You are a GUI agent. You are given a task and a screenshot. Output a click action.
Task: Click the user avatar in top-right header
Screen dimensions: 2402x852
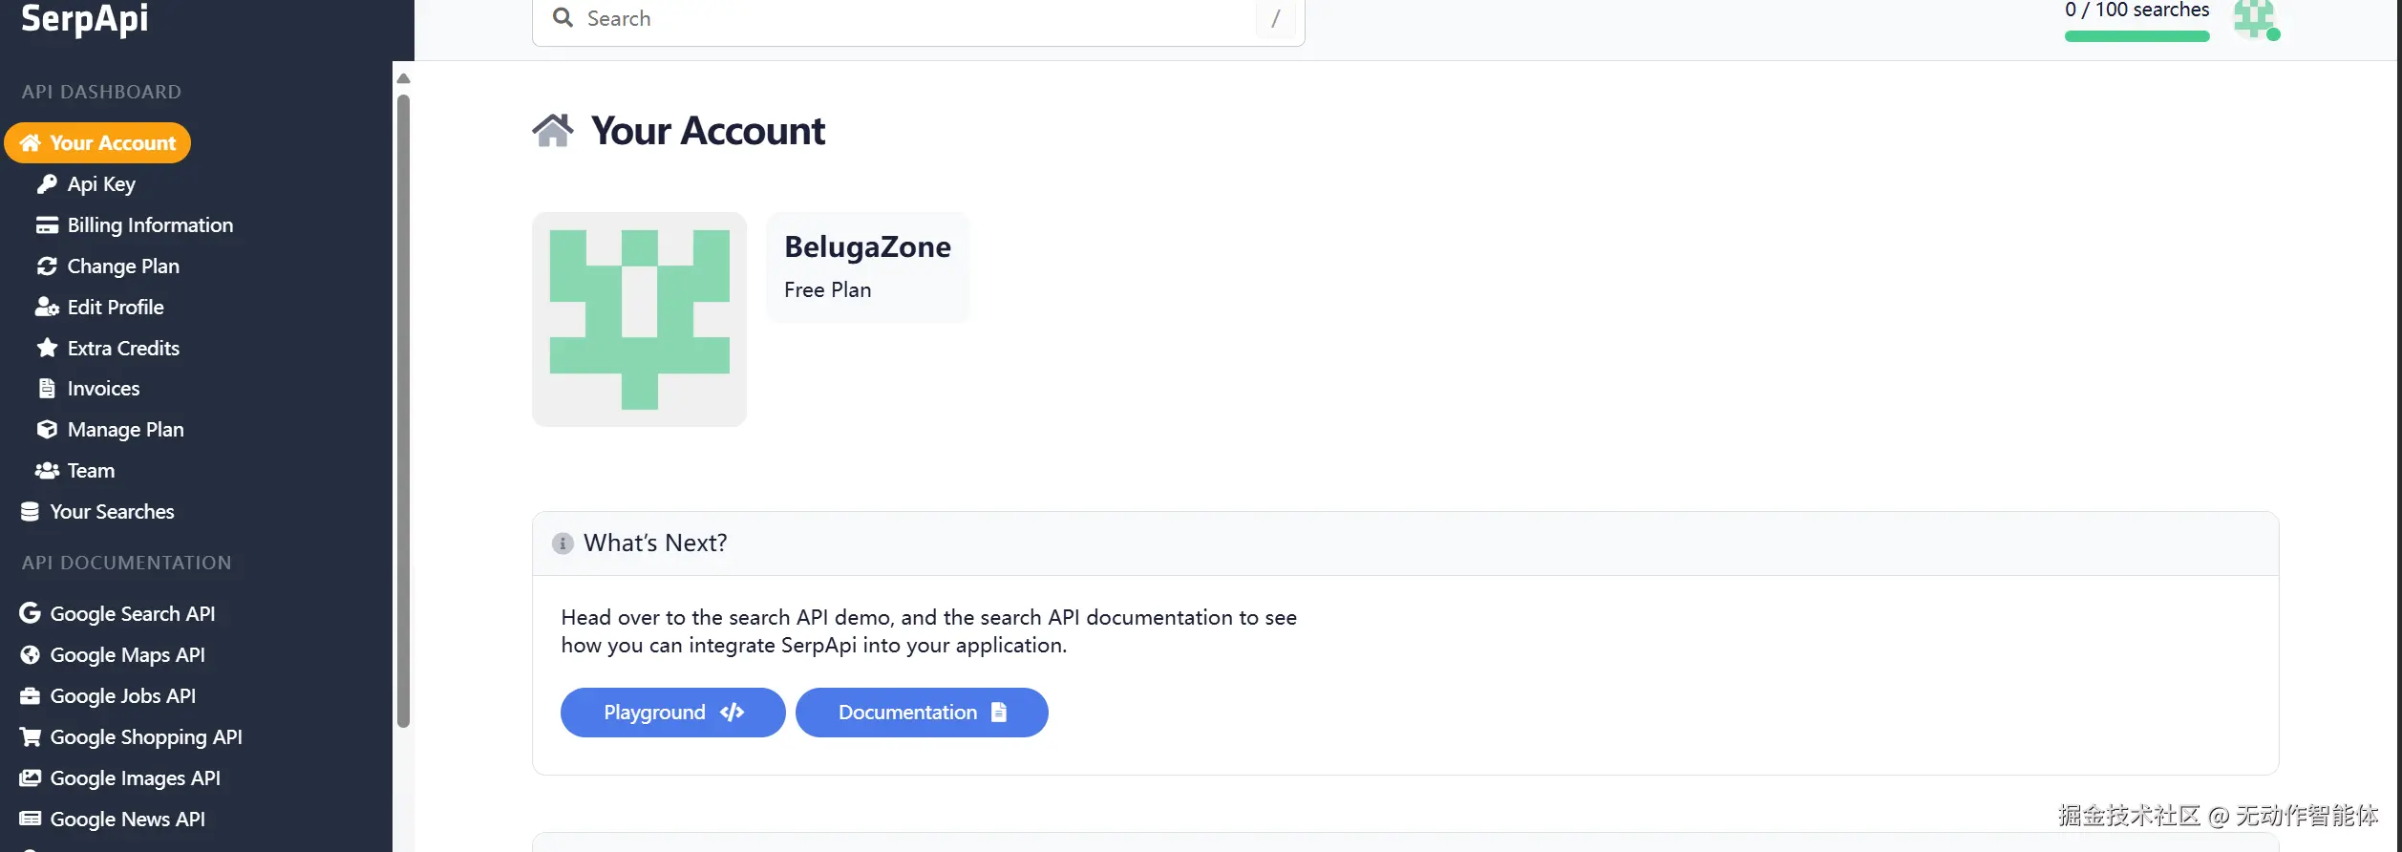point(2256,19)
